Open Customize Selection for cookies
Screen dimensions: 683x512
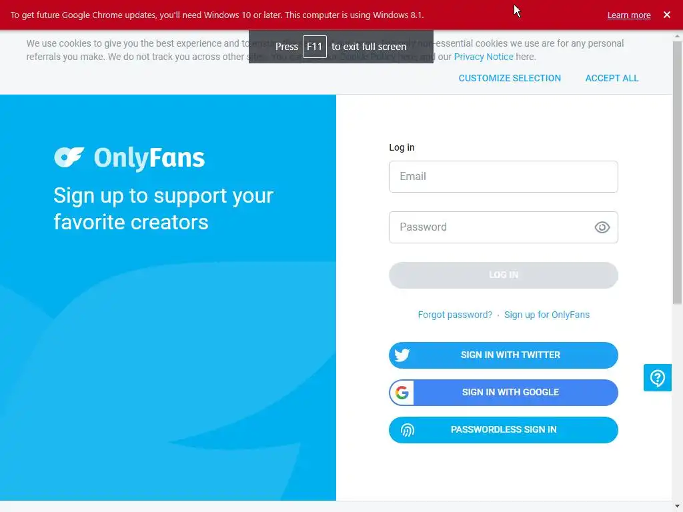[510, 79]
